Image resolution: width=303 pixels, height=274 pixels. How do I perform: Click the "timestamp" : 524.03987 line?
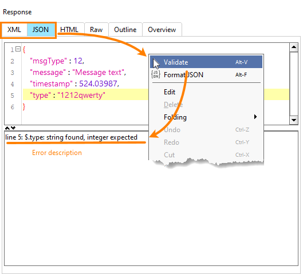click(74, 84)
